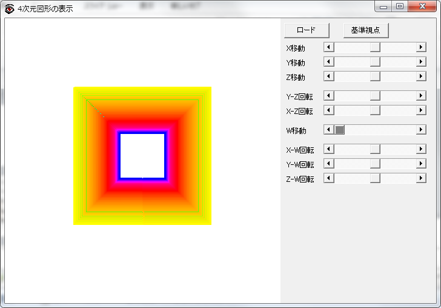Viewport: 441px width, 308px height.
Task: Click the left arrow of W移動 scrollbar
Action: click(329, 130)
